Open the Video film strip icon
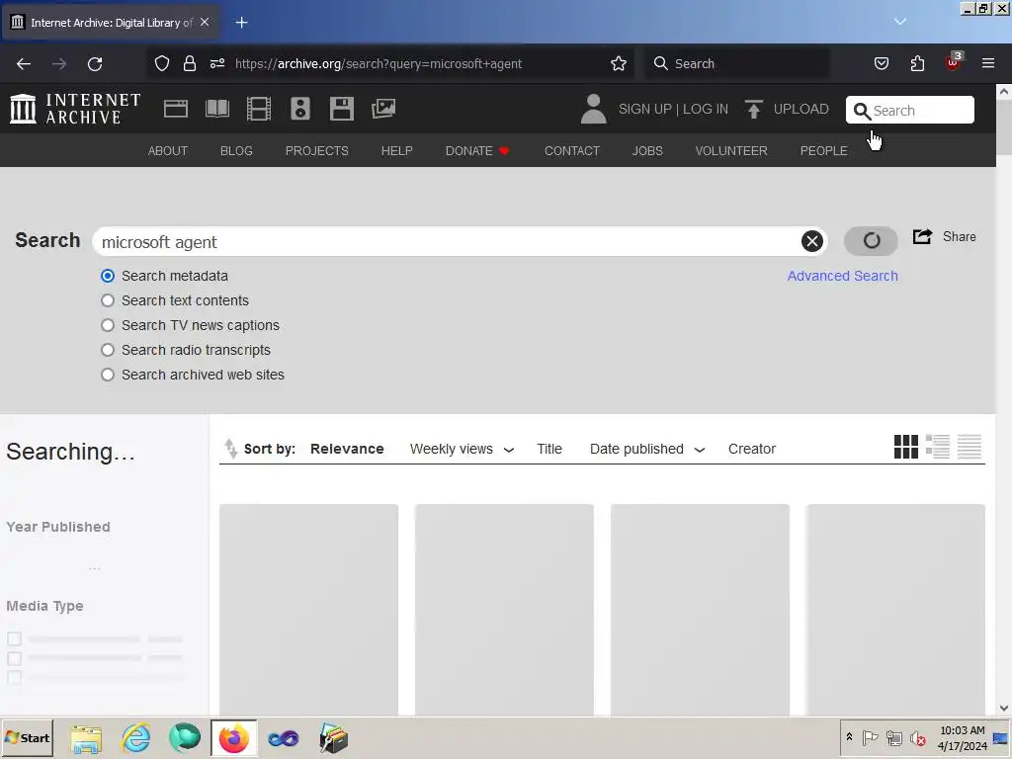 click(x=259, y=109)
